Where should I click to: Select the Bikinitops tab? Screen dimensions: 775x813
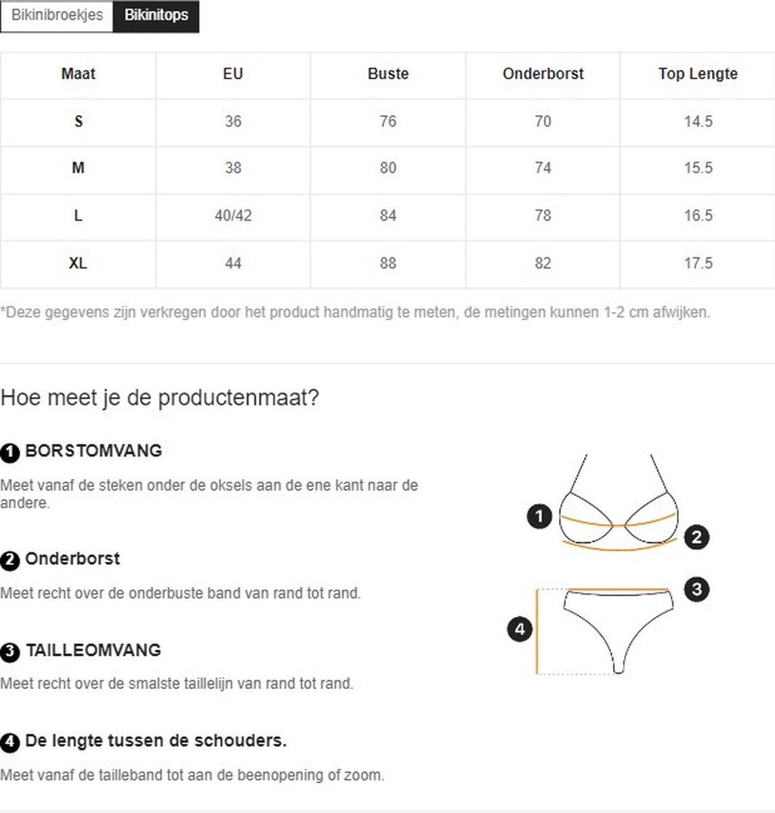(156, 15)
